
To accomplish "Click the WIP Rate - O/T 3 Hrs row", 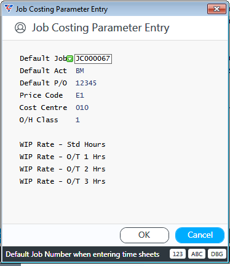I will pyautogui.click(x=62, y=181).
